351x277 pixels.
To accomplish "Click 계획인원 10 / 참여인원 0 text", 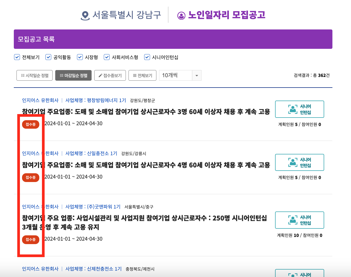I will (299, 235).
